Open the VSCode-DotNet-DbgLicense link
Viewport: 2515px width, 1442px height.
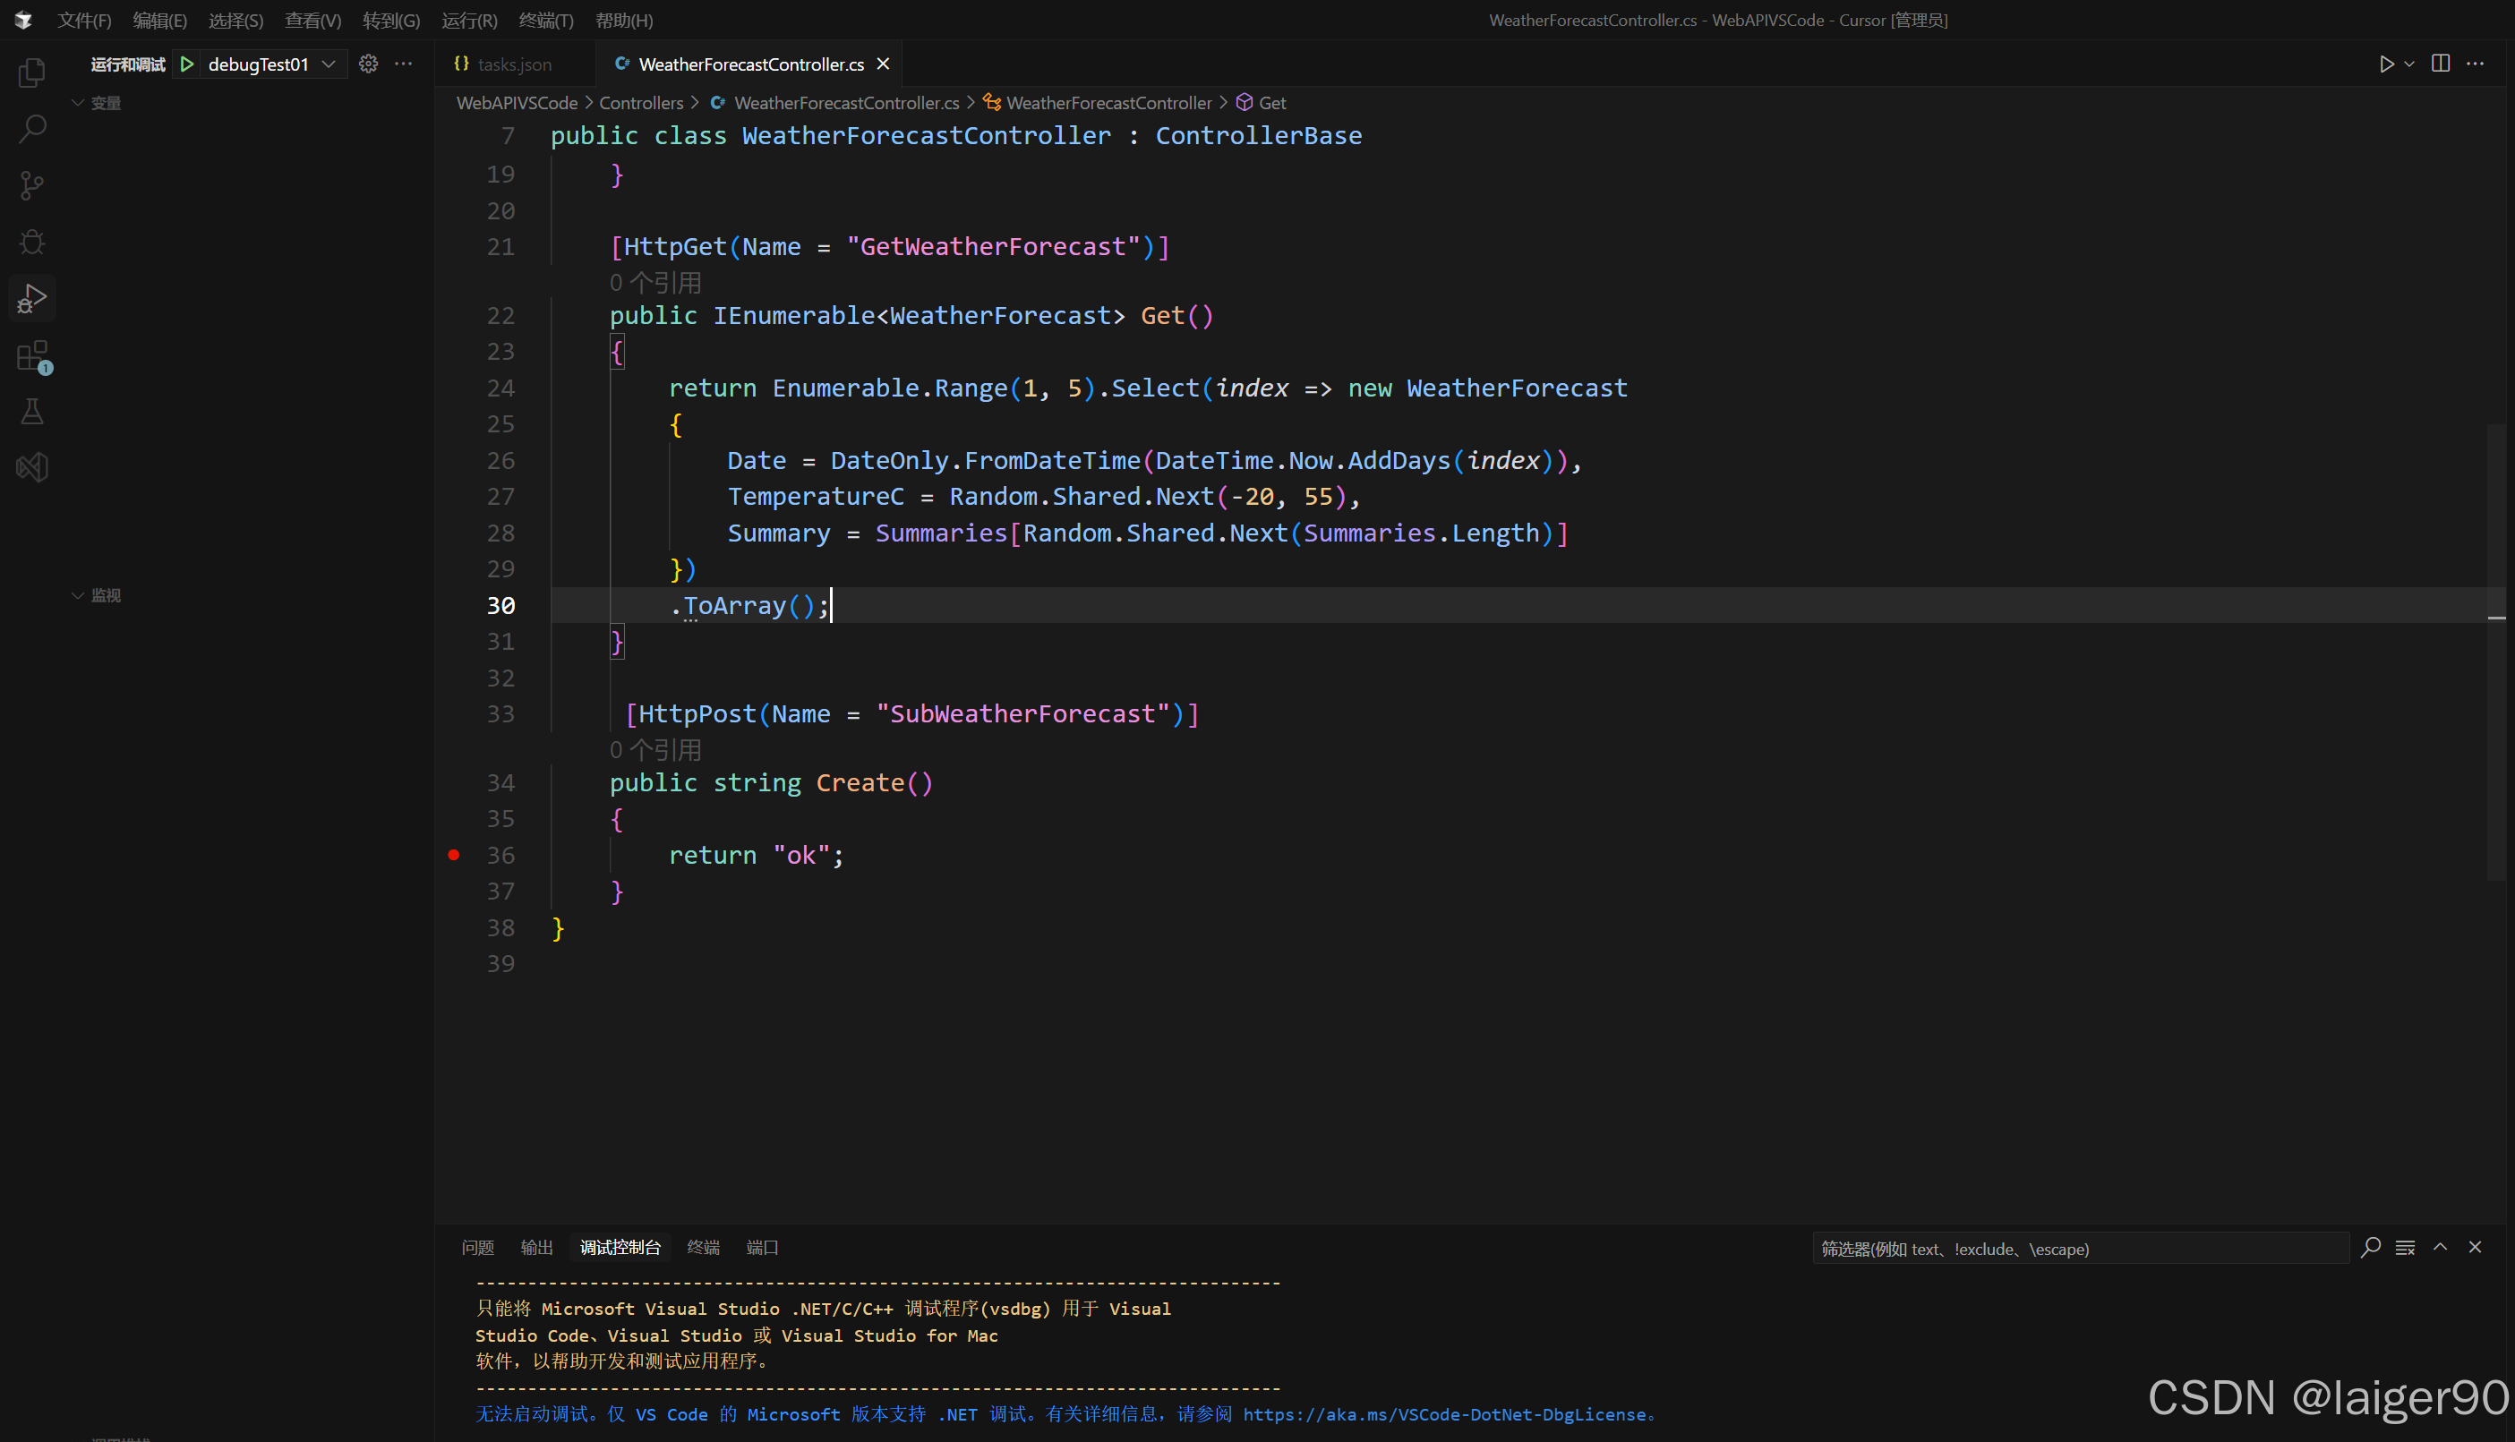pyautogui.click(x=1443, y=1414)
